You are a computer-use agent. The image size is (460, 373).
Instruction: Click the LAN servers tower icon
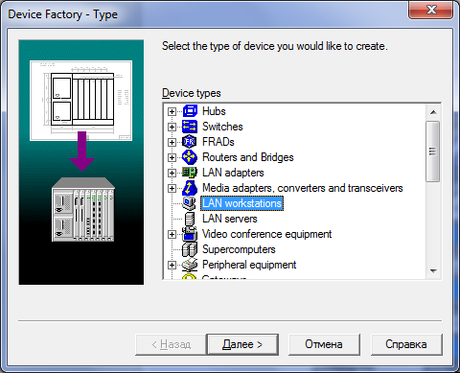[x=190, y=219]
